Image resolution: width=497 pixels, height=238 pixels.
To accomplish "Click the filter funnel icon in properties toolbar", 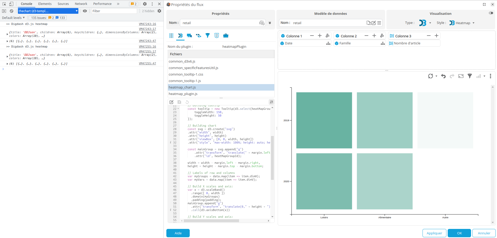I will pos(208,36).
